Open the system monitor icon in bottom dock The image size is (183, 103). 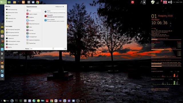21,101
